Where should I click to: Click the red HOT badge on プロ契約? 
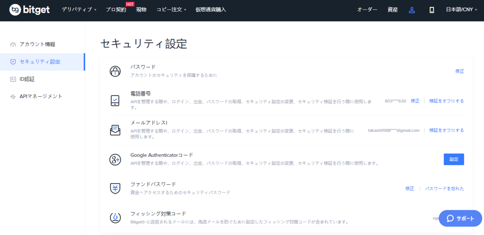pyautogui.click(x=130, y=4)
